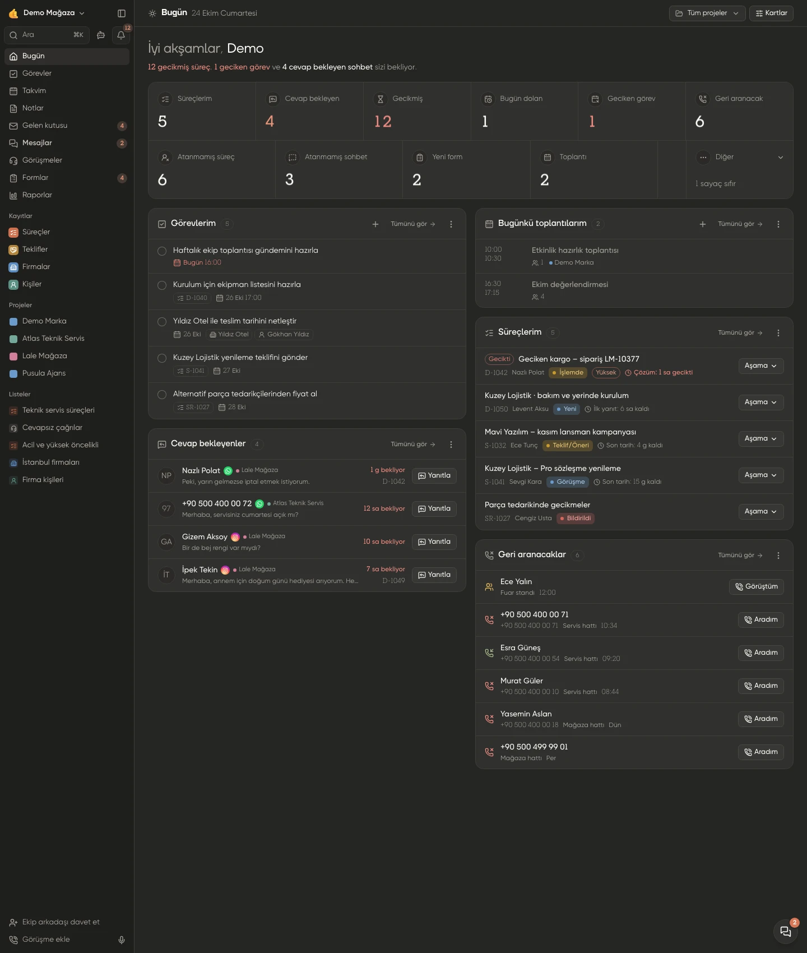Viewport: 807px width, 953px height.
Task: Add a new task with Görevlerim plus
Action: tap(375, 224)
